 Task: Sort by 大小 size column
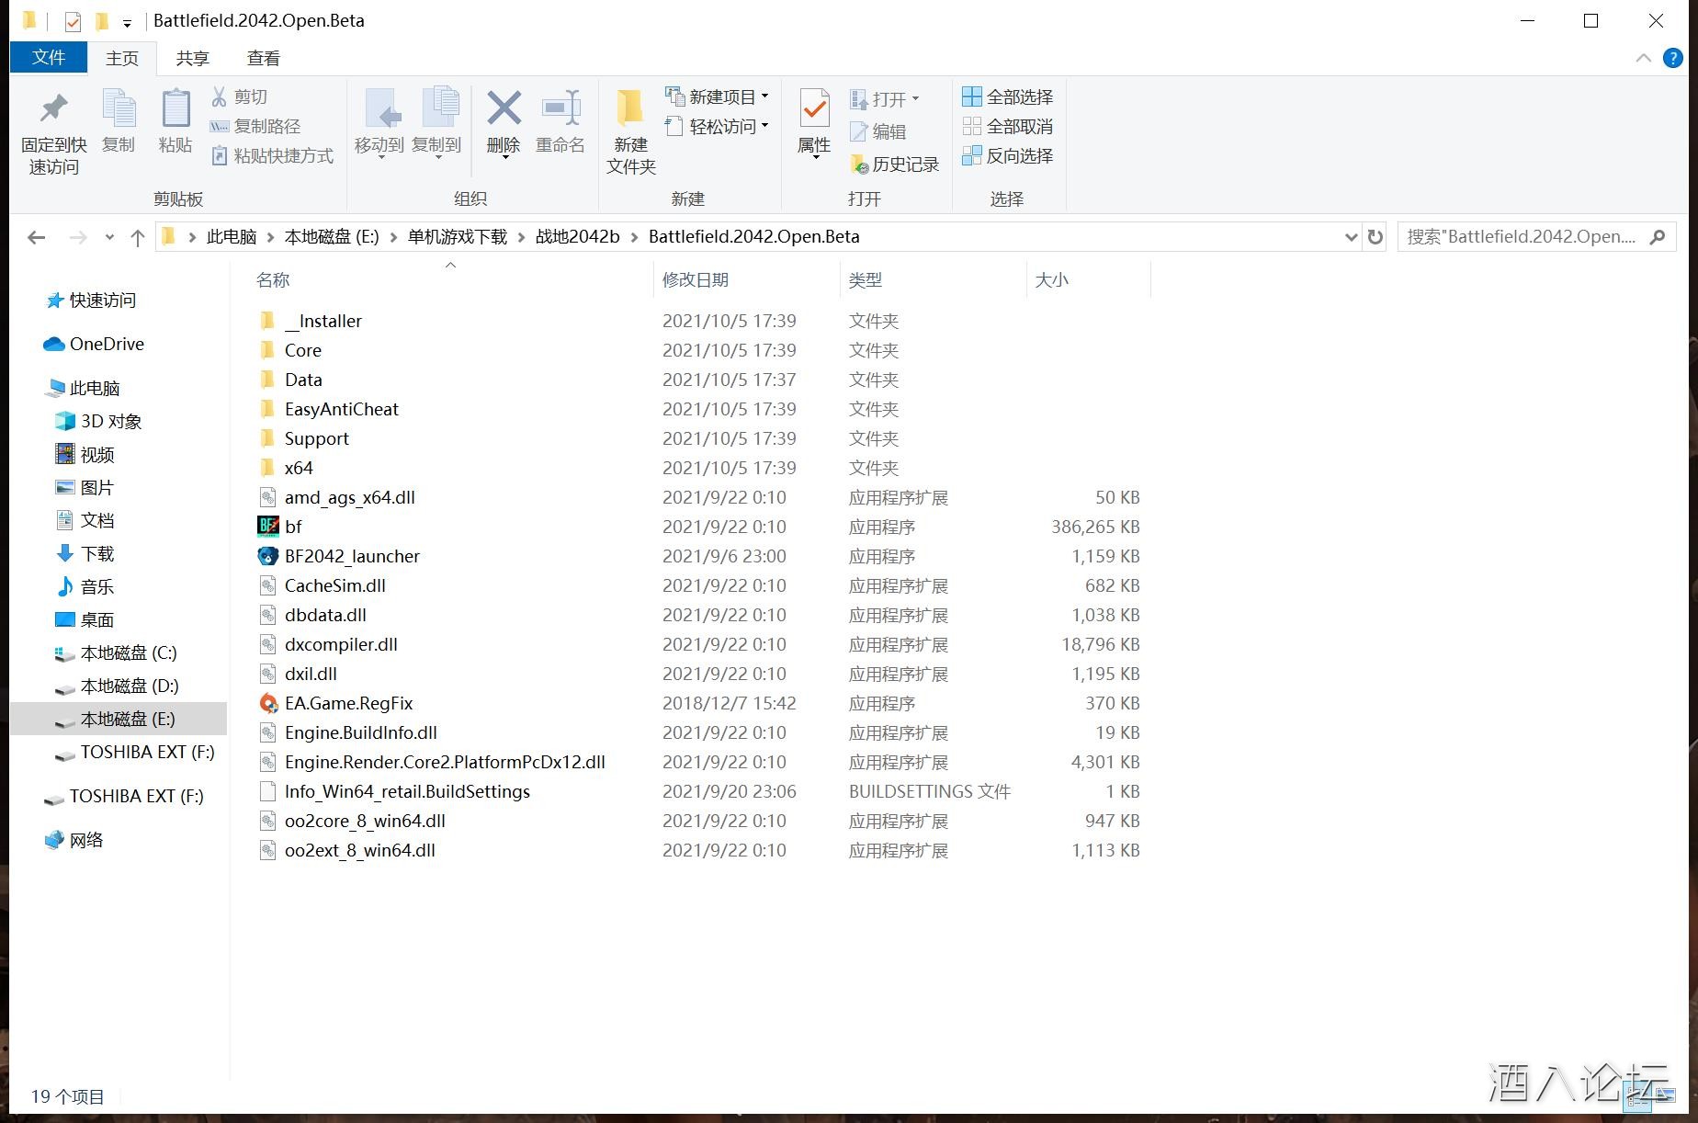coord(1052,279)
